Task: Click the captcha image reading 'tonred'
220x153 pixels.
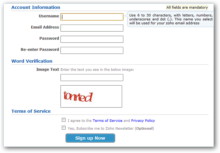Action: coord(91,96)
